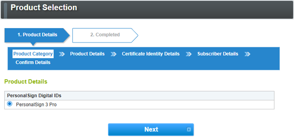Switch to the 2. Completed step tab
Image resolution: width=294 pixels, height=139 pixels.
click(x=105, y=35)
